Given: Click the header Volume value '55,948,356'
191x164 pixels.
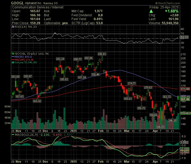Looking at the screenshot, I should (170, 23).
